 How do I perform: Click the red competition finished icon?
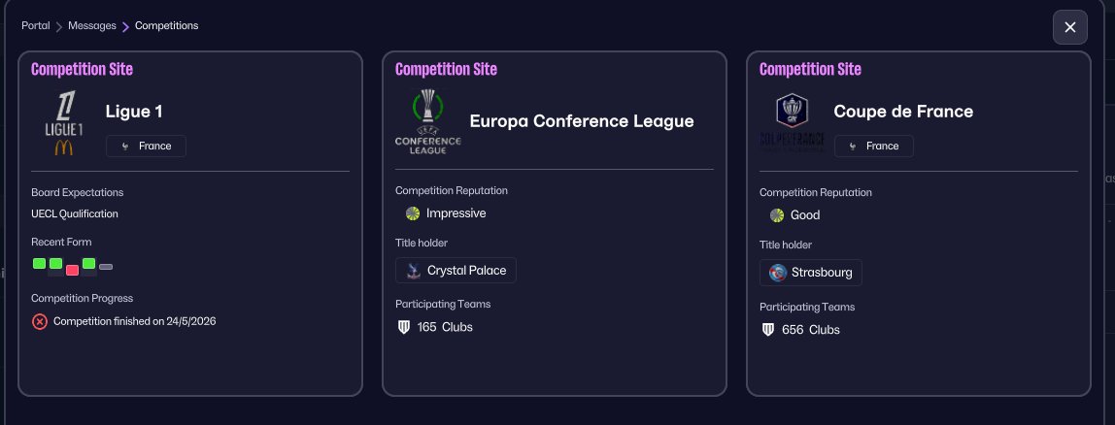40,321
